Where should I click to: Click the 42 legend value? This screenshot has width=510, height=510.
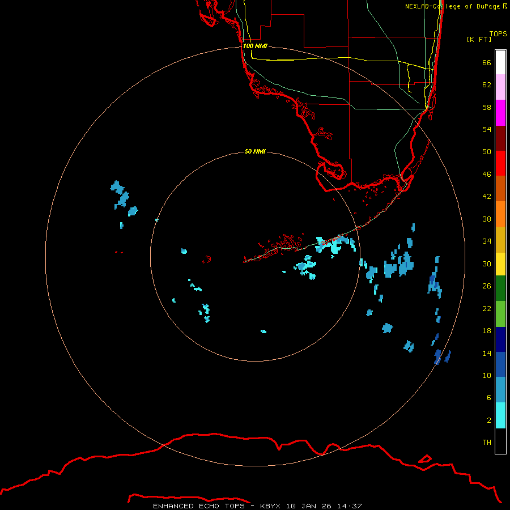click(487, 197)
